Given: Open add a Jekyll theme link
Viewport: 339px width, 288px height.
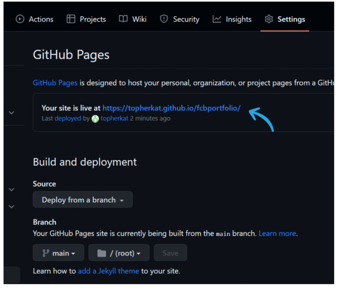Looking at the screenshot, I should [x=108, y=271].
